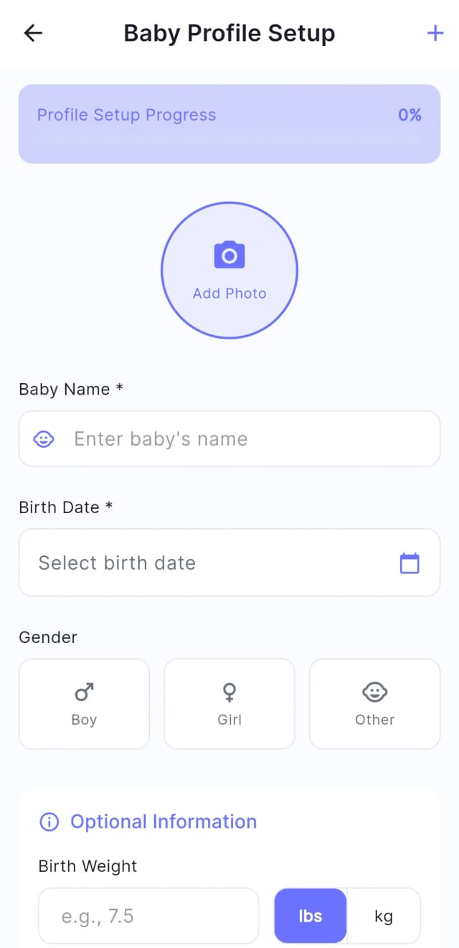Tap the Add Photo label
This screenshot has height=948, width=459.
pos(229,294)
